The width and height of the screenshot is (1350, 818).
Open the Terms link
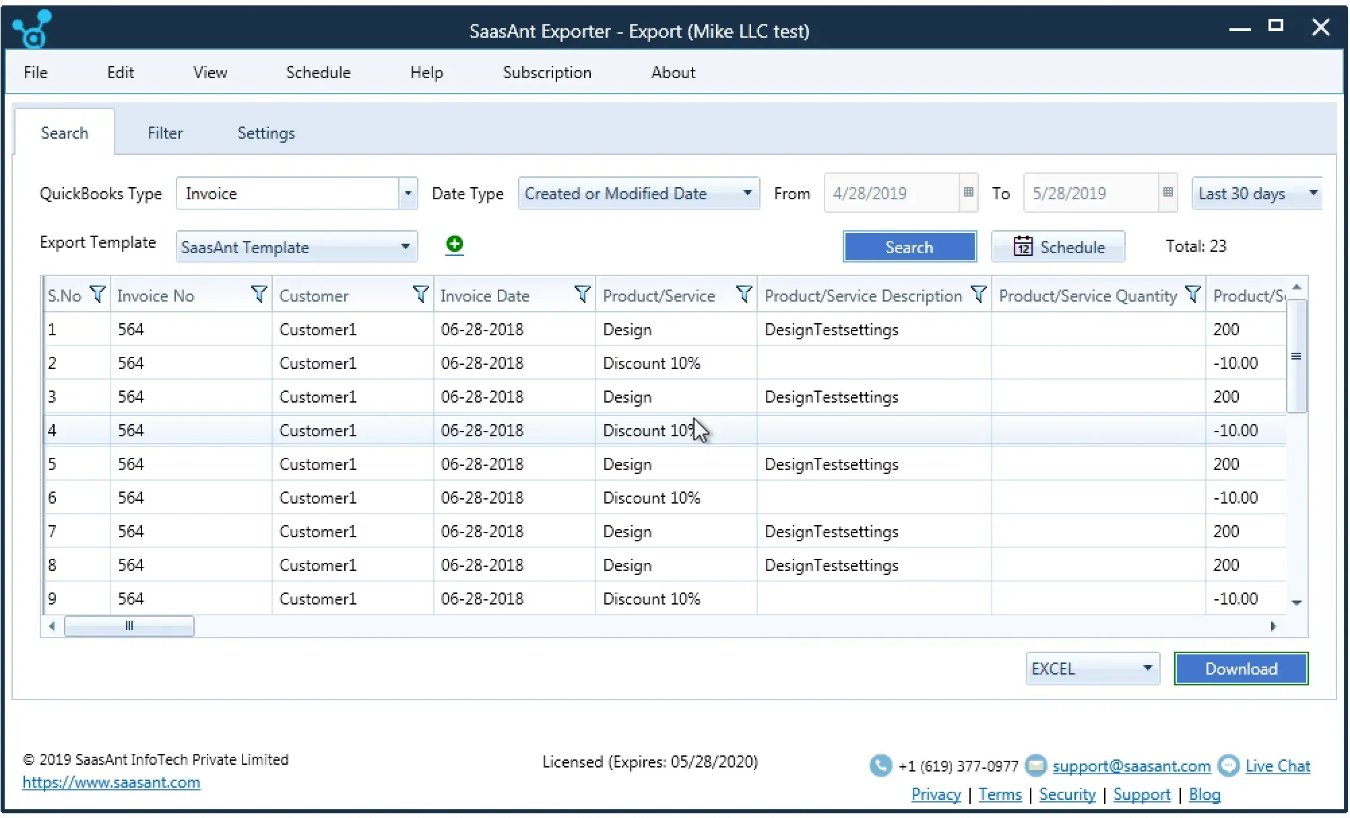[1000, 794]
